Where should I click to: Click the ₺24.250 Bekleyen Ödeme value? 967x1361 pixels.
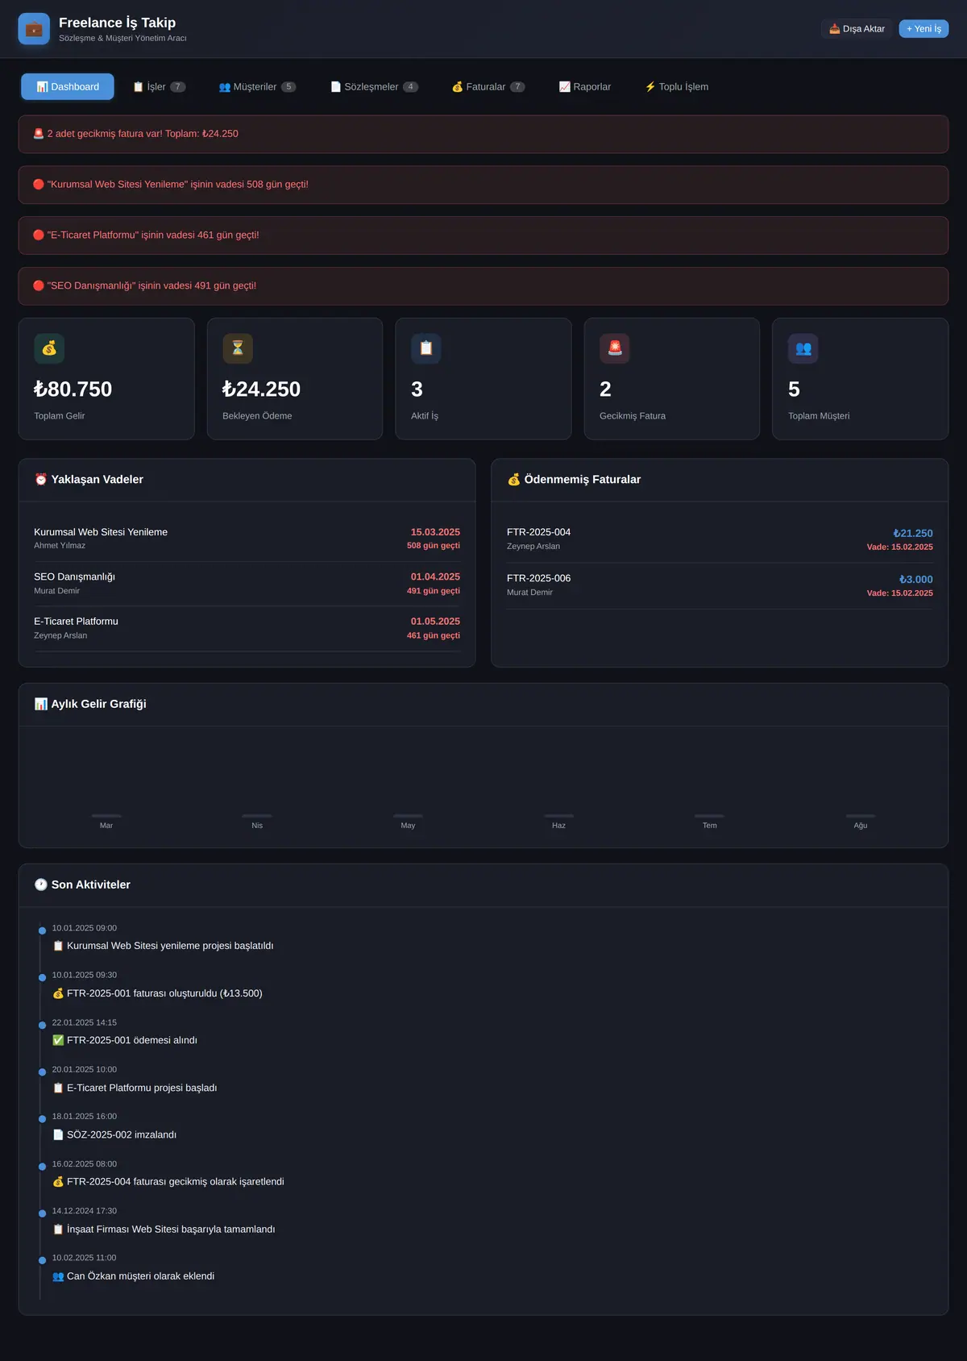(262, 389)
